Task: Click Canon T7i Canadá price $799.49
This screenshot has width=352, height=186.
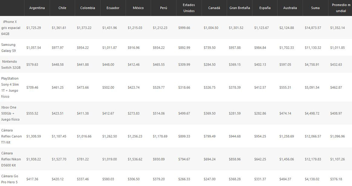Action: 210,136
